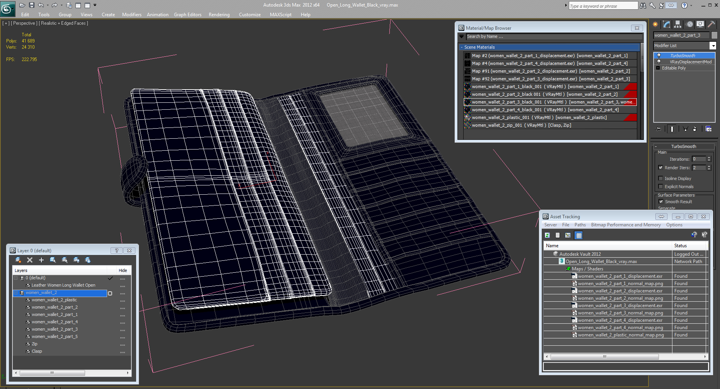Open the Modify command panel tab
720x389 pixels.
(x=667, y=24)
